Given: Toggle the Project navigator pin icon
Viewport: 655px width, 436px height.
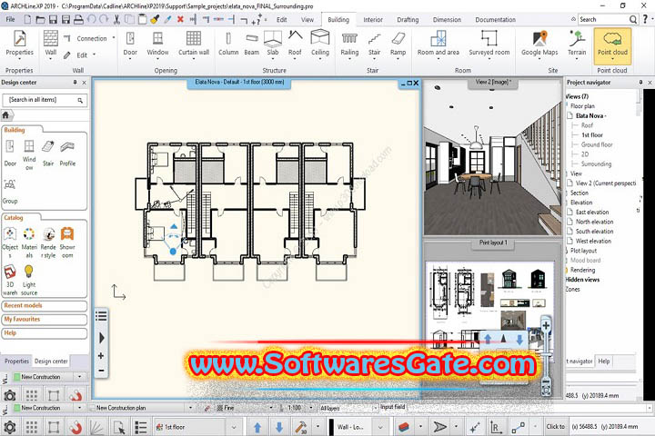Looking at the screenshot, I should tap(640, 83).
